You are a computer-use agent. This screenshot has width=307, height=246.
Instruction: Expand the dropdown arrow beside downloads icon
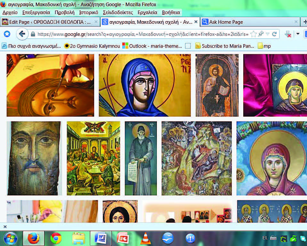pos(298,34)
